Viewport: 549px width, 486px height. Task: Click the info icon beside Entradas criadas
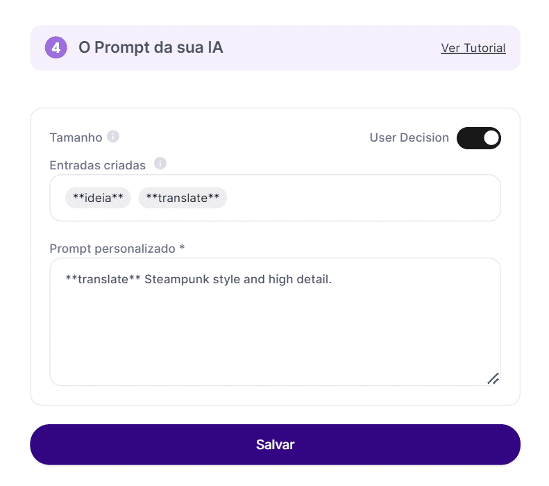(x=160, y=164)
